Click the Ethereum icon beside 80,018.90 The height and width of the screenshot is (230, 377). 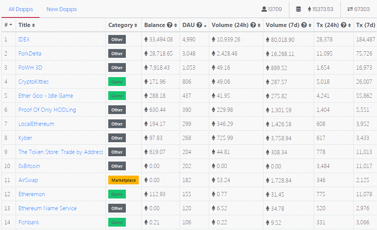(268, 40)
